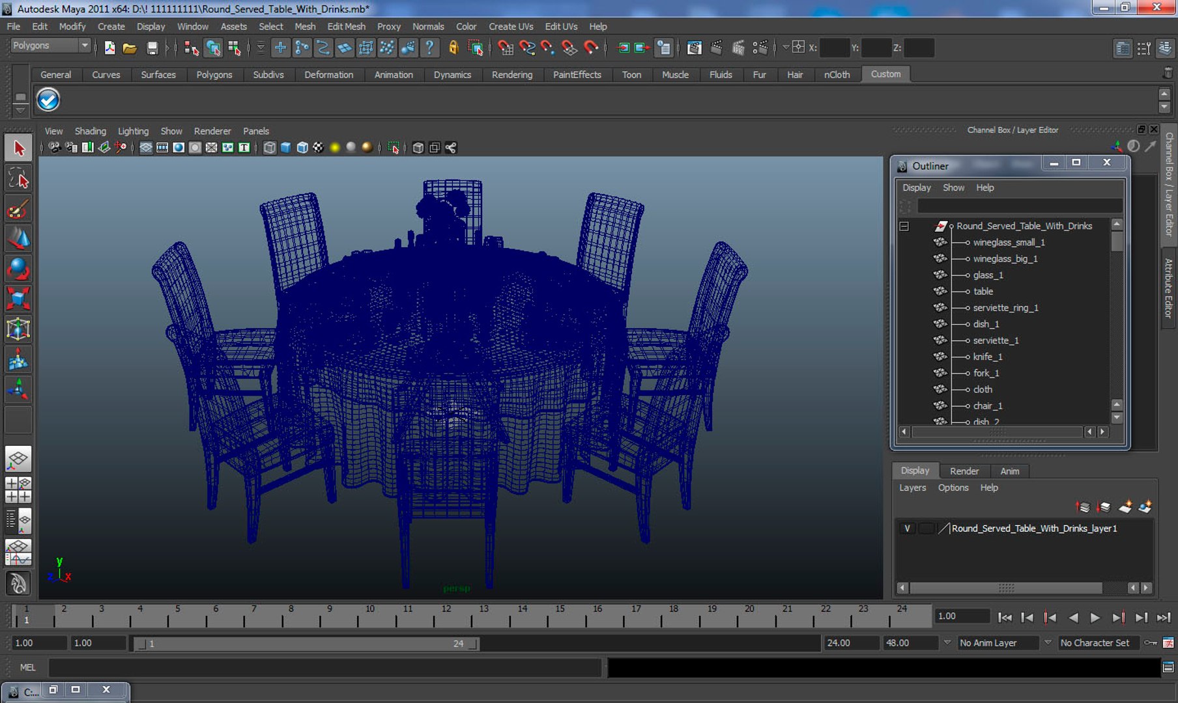1178x703 pixels.
Task: Click create new layer icon
Action: [x=1125, y=506]
